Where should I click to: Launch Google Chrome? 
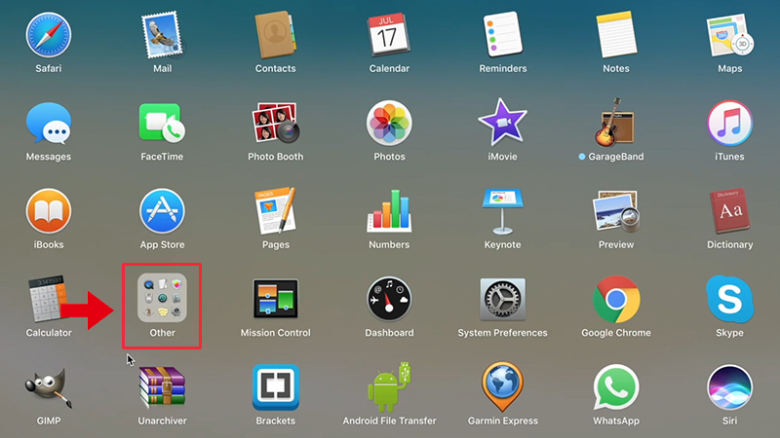pos(616,299)
